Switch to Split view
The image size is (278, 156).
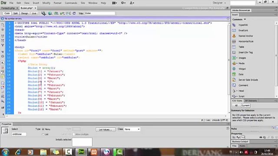tap(16, 13)
